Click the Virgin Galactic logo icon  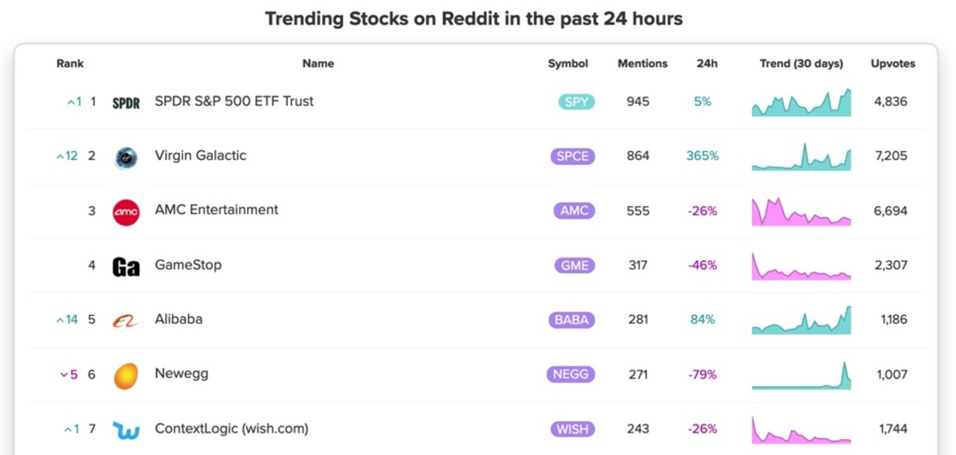[x=126, y=157]
